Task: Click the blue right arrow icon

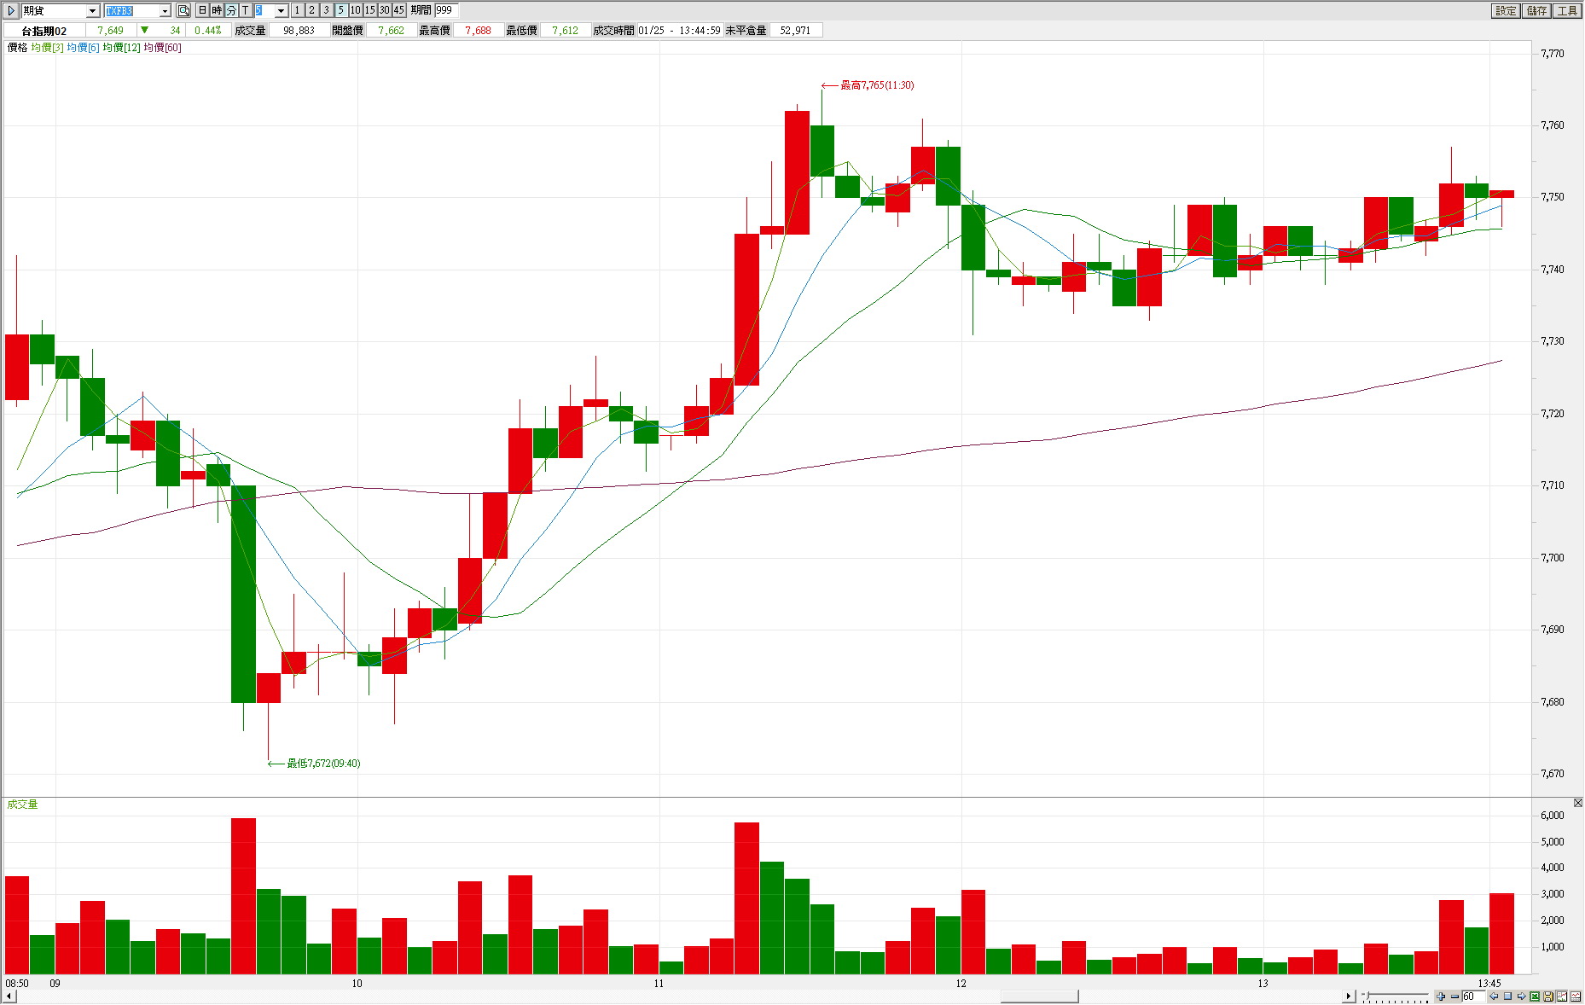Action: click(x=1521, y=996)
